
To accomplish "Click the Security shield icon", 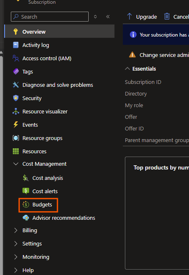I will click(x=16, y=98).
